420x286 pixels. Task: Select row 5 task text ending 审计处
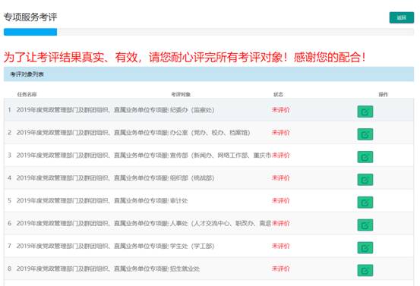[x=102, y=200]
